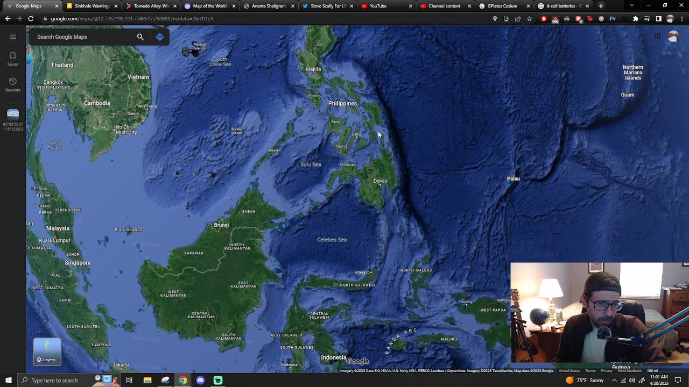
Task: Open the Windows notification center
Action: click(x=678, y=381)
